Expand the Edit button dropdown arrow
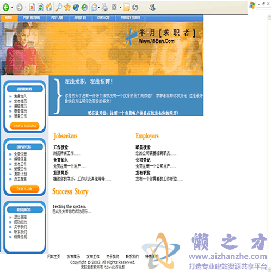This screenshot has height=272, width=272. coord(120,8)
